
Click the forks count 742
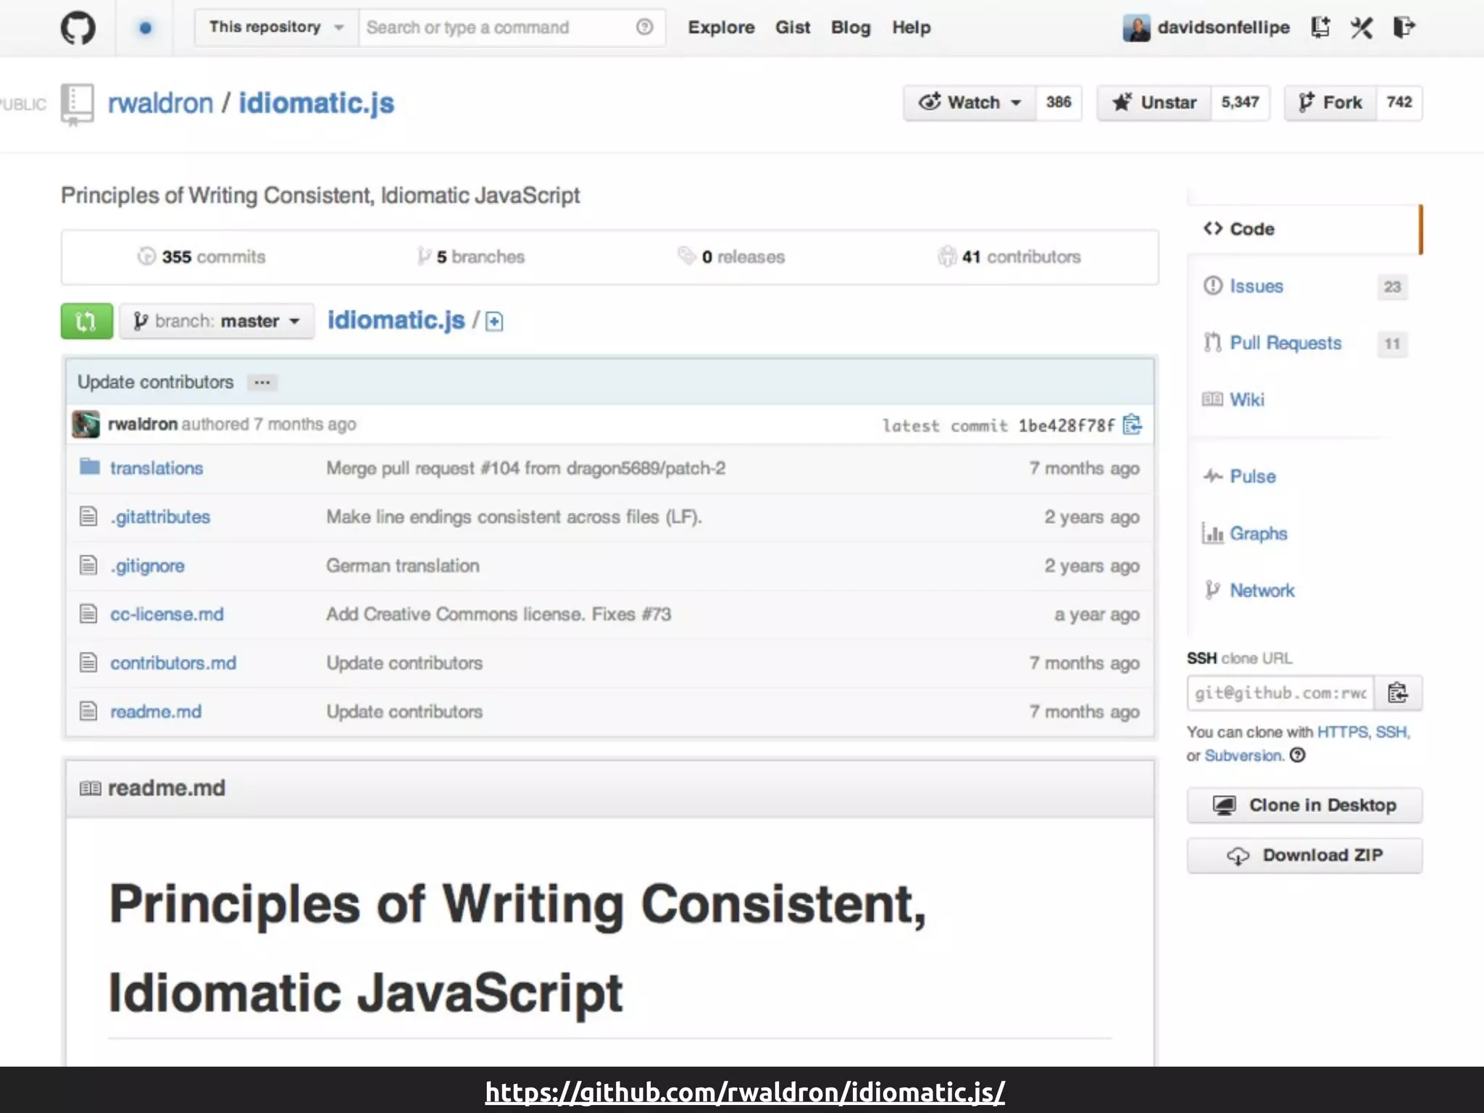[x=1399, y=102]
